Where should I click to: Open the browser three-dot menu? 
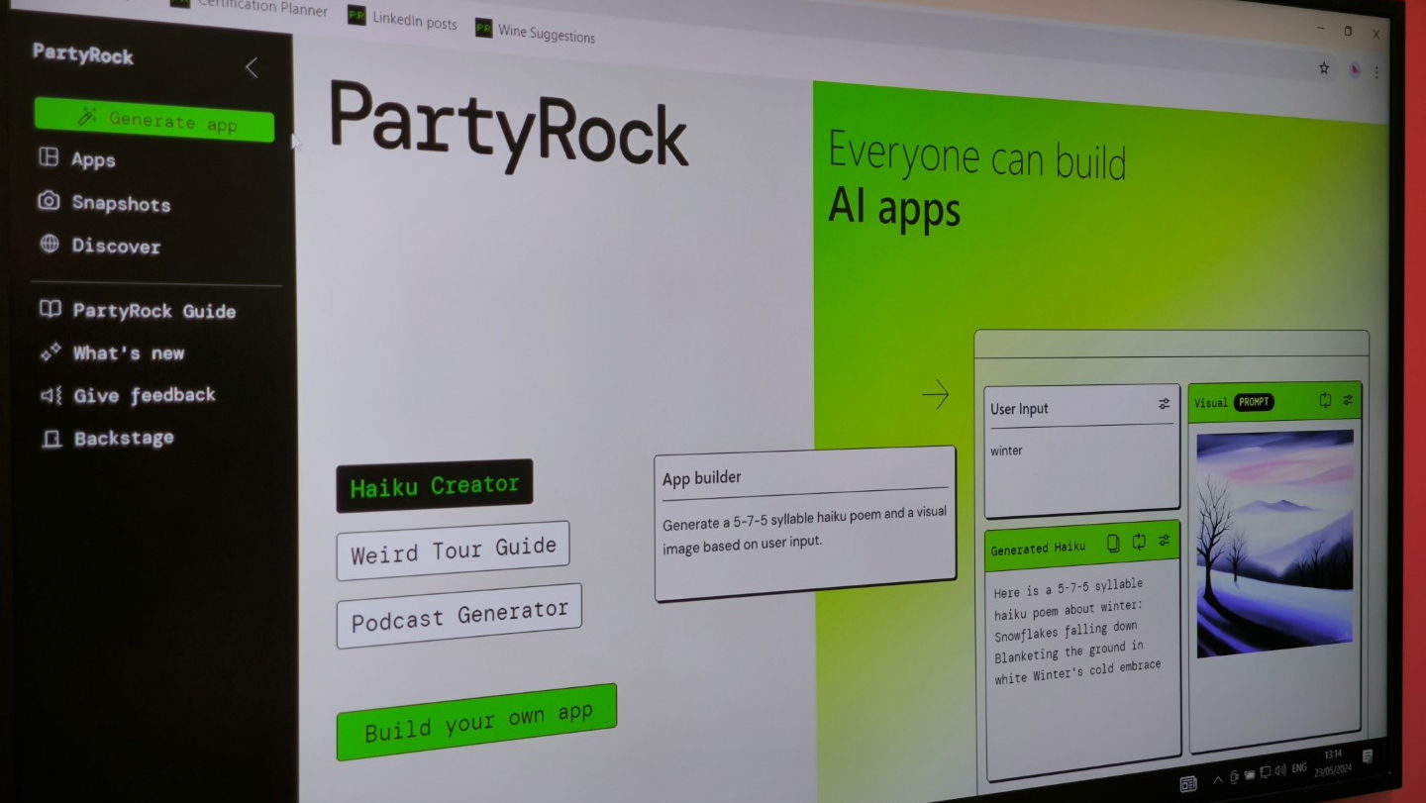coord(1375,71)
